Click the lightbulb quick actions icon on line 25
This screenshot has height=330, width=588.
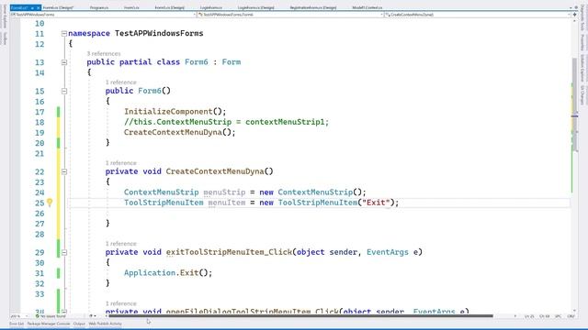pyautogui.click(x=50, y=203)
